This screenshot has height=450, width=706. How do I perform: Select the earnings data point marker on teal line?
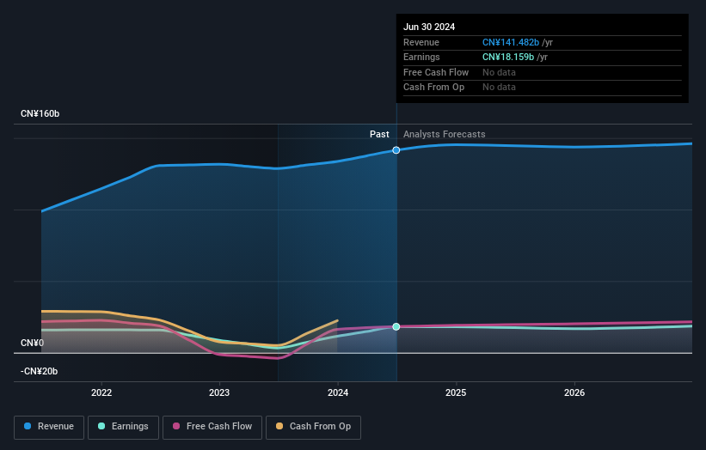[396, 327]
